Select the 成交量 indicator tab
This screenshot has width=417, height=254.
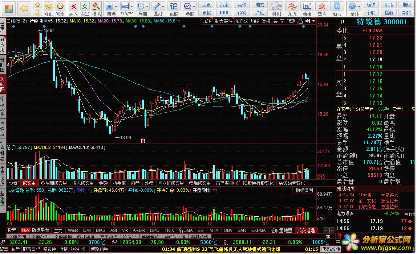click(x=29, y=183)
